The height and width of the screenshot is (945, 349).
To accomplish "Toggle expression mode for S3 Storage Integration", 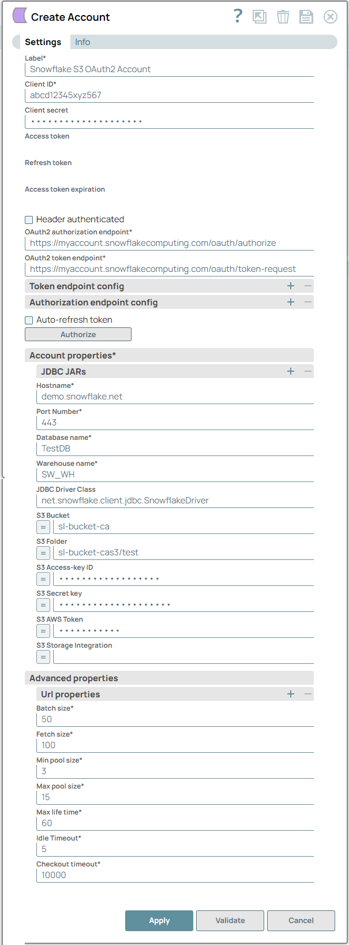I will [43, 656].
